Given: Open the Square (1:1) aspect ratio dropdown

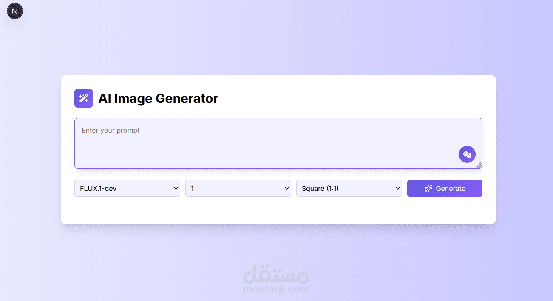Looking at the screenshot, I should 349,188.
